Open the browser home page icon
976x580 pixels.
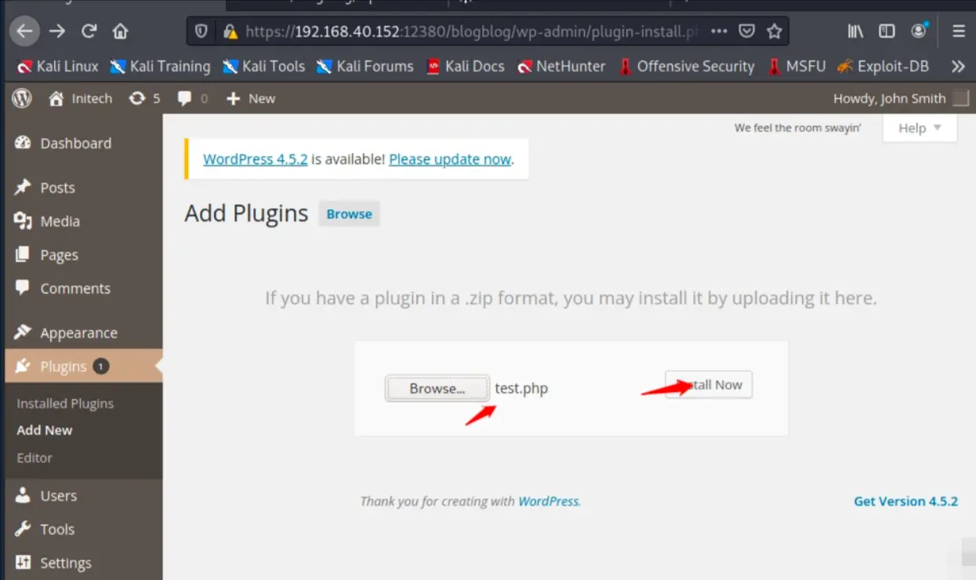120,31
